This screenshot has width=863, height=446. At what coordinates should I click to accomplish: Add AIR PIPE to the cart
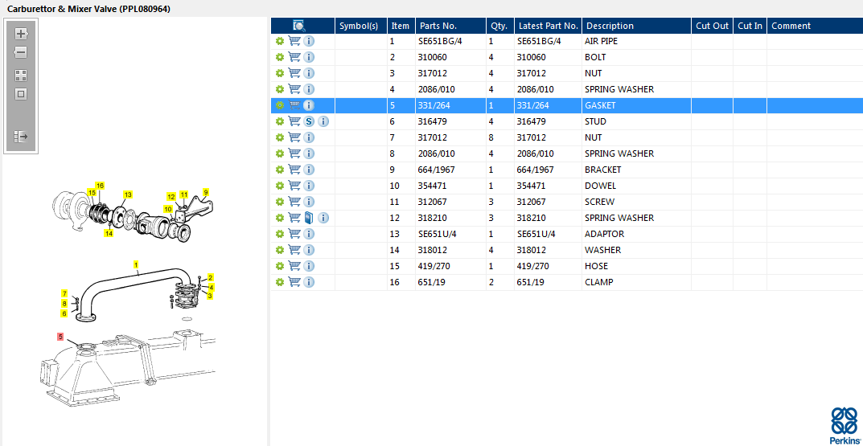tap(294, 41)
